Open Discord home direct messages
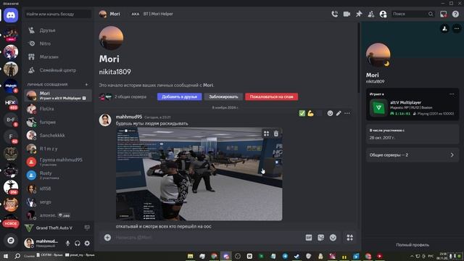Image resolution: width=464 pixels, height=261 pixels. [11, 15]
